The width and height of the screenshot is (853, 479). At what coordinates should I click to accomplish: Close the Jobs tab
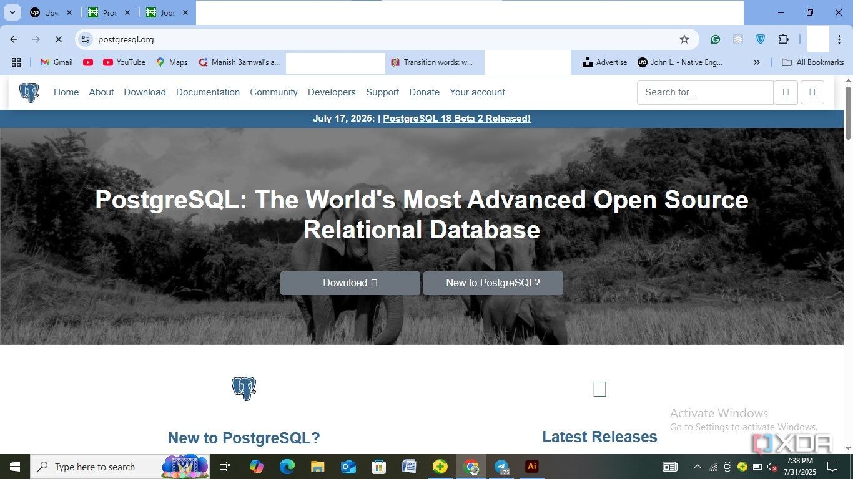tap(185, 12)
